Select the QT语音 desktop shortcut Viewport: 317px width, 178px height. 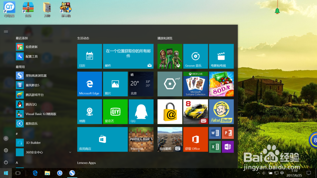(x=9, y=9)
